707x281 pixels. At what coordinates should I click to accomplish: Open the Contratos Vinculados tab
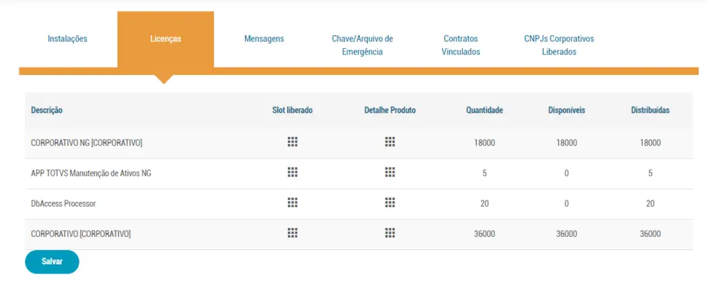tap(461, 45)
